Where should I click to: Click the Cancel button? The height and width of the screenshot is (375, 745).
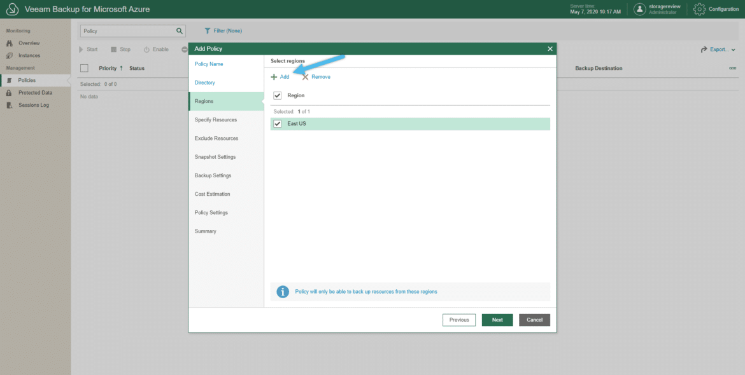click(x=534, y=320)
